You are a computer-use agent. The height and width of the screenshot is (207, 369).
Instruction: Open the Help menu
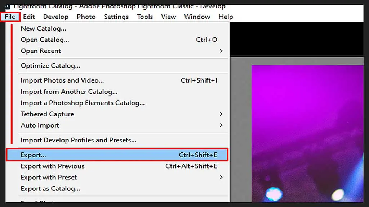[x=226, y=17]
